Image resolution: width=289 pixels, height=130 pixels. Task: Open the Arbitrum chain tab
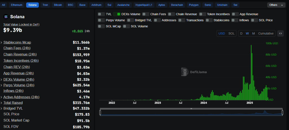[97, 5]
